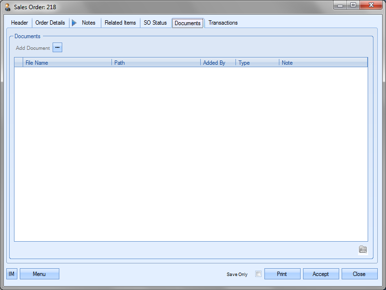This screenshot has height=290, width=386.
Task: Sort by the File Name column header
Action: tap(67, 63)
